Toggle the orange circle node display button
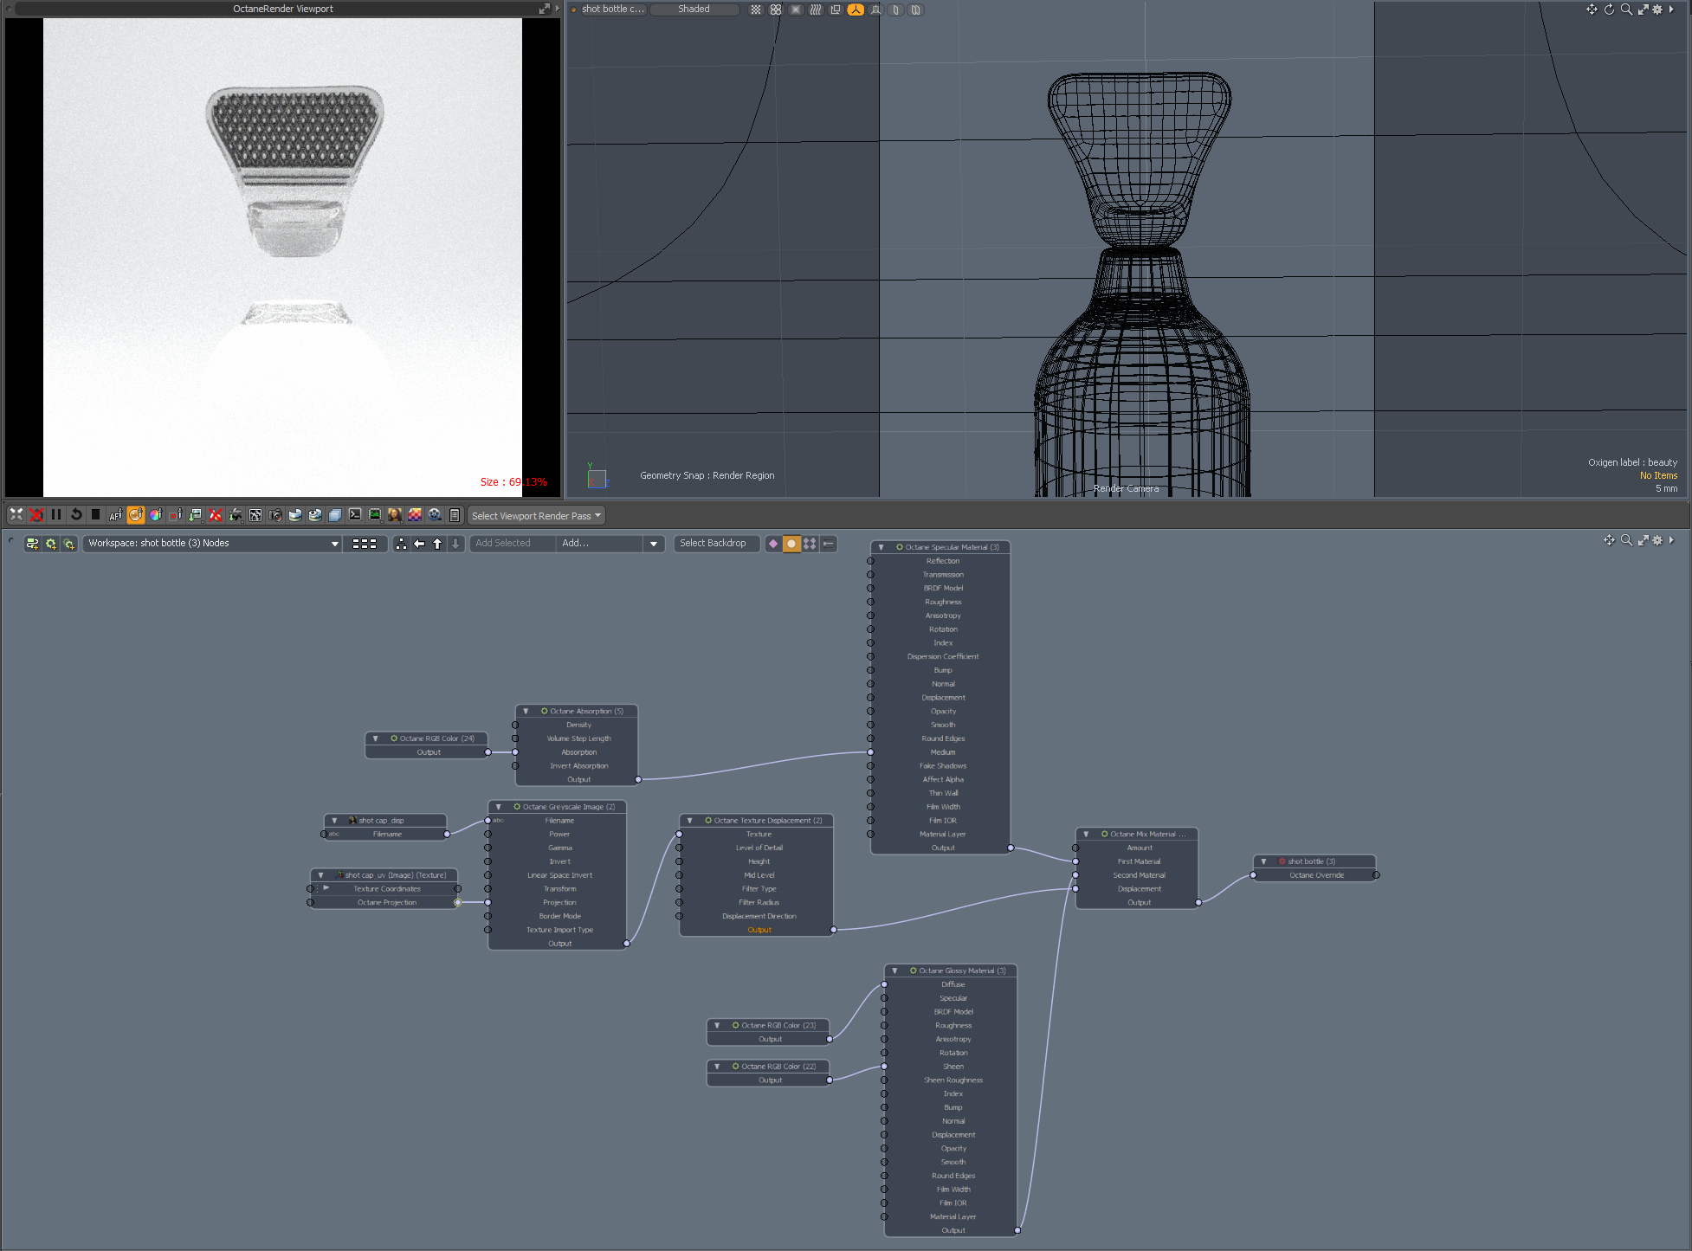This screenshot has height=1251, width=1692. point(791,544)
